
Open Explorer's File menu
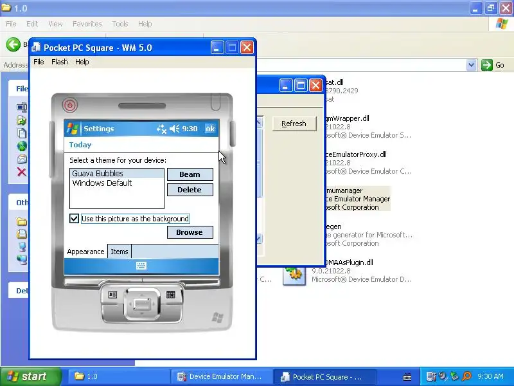tap(11, 24)
